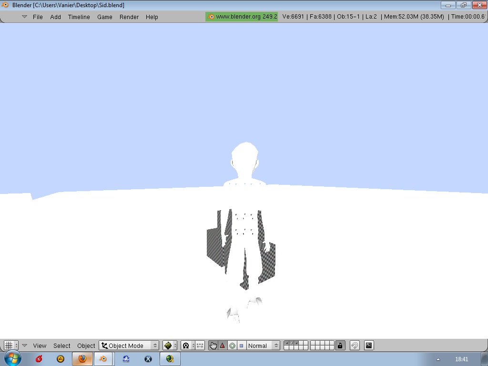This screenshot has height=366, width=488.
Task: Select the scale manipulator blue square
Action: click(241, 346)
